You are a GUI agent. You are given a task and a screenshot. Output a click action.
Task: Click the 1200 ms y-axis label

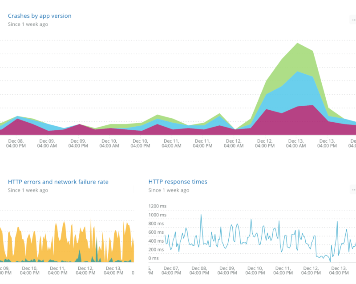point(156,206)
